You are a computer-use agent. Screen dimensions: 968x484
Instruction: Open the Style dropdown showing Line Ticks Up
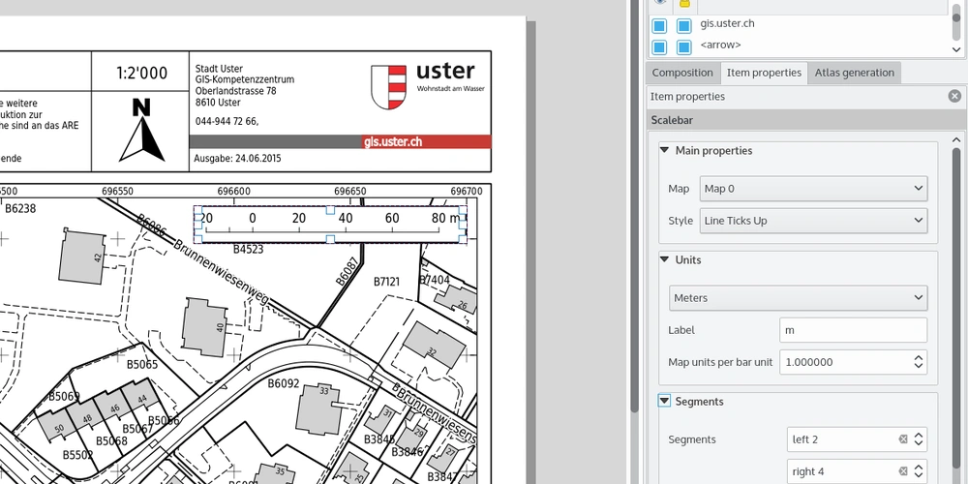(x=813, y=221)
